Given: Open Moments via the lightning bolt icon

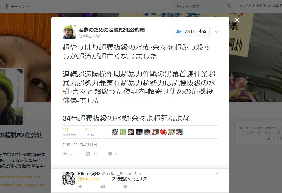Looking at the screenshot, I should (7, 7).
